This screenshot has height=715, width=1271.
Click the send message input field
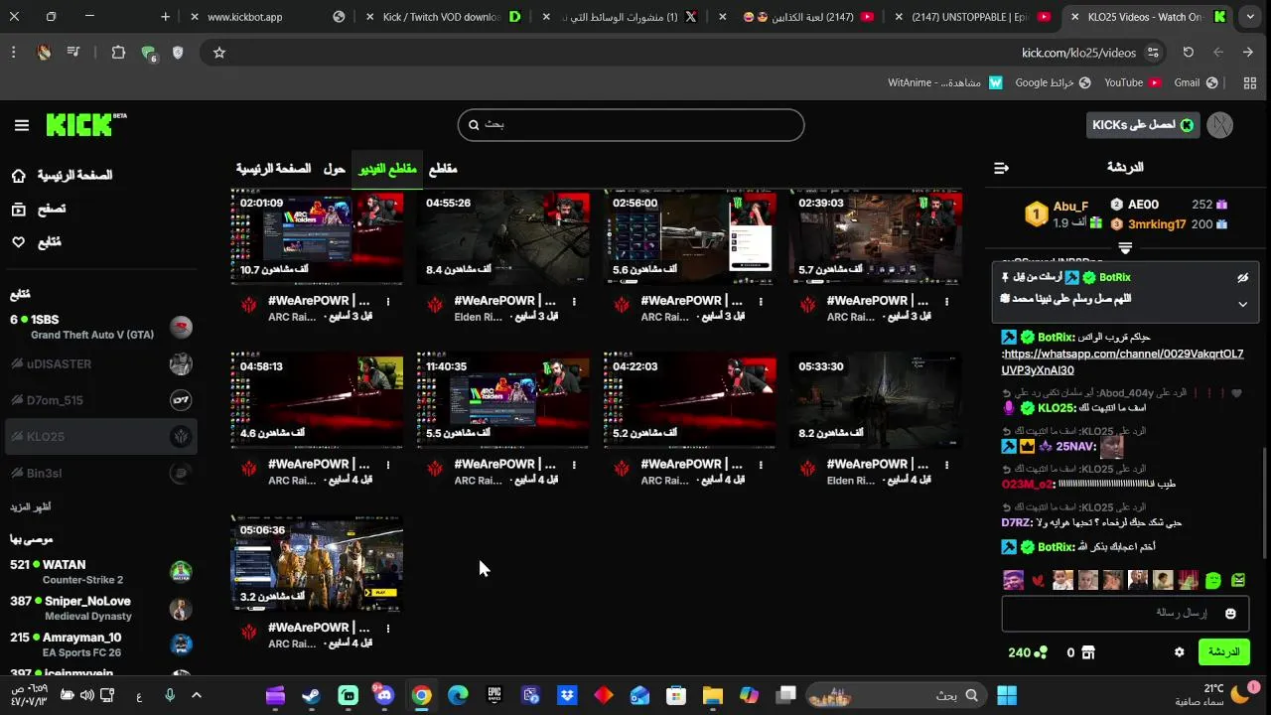[x=1124, y=614]
